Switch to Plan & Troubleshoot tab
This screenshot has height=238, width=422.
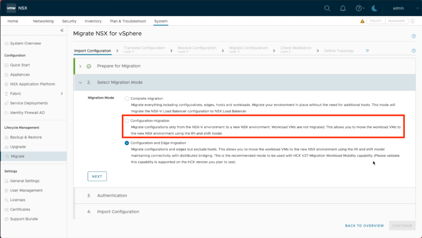point(128,21)
